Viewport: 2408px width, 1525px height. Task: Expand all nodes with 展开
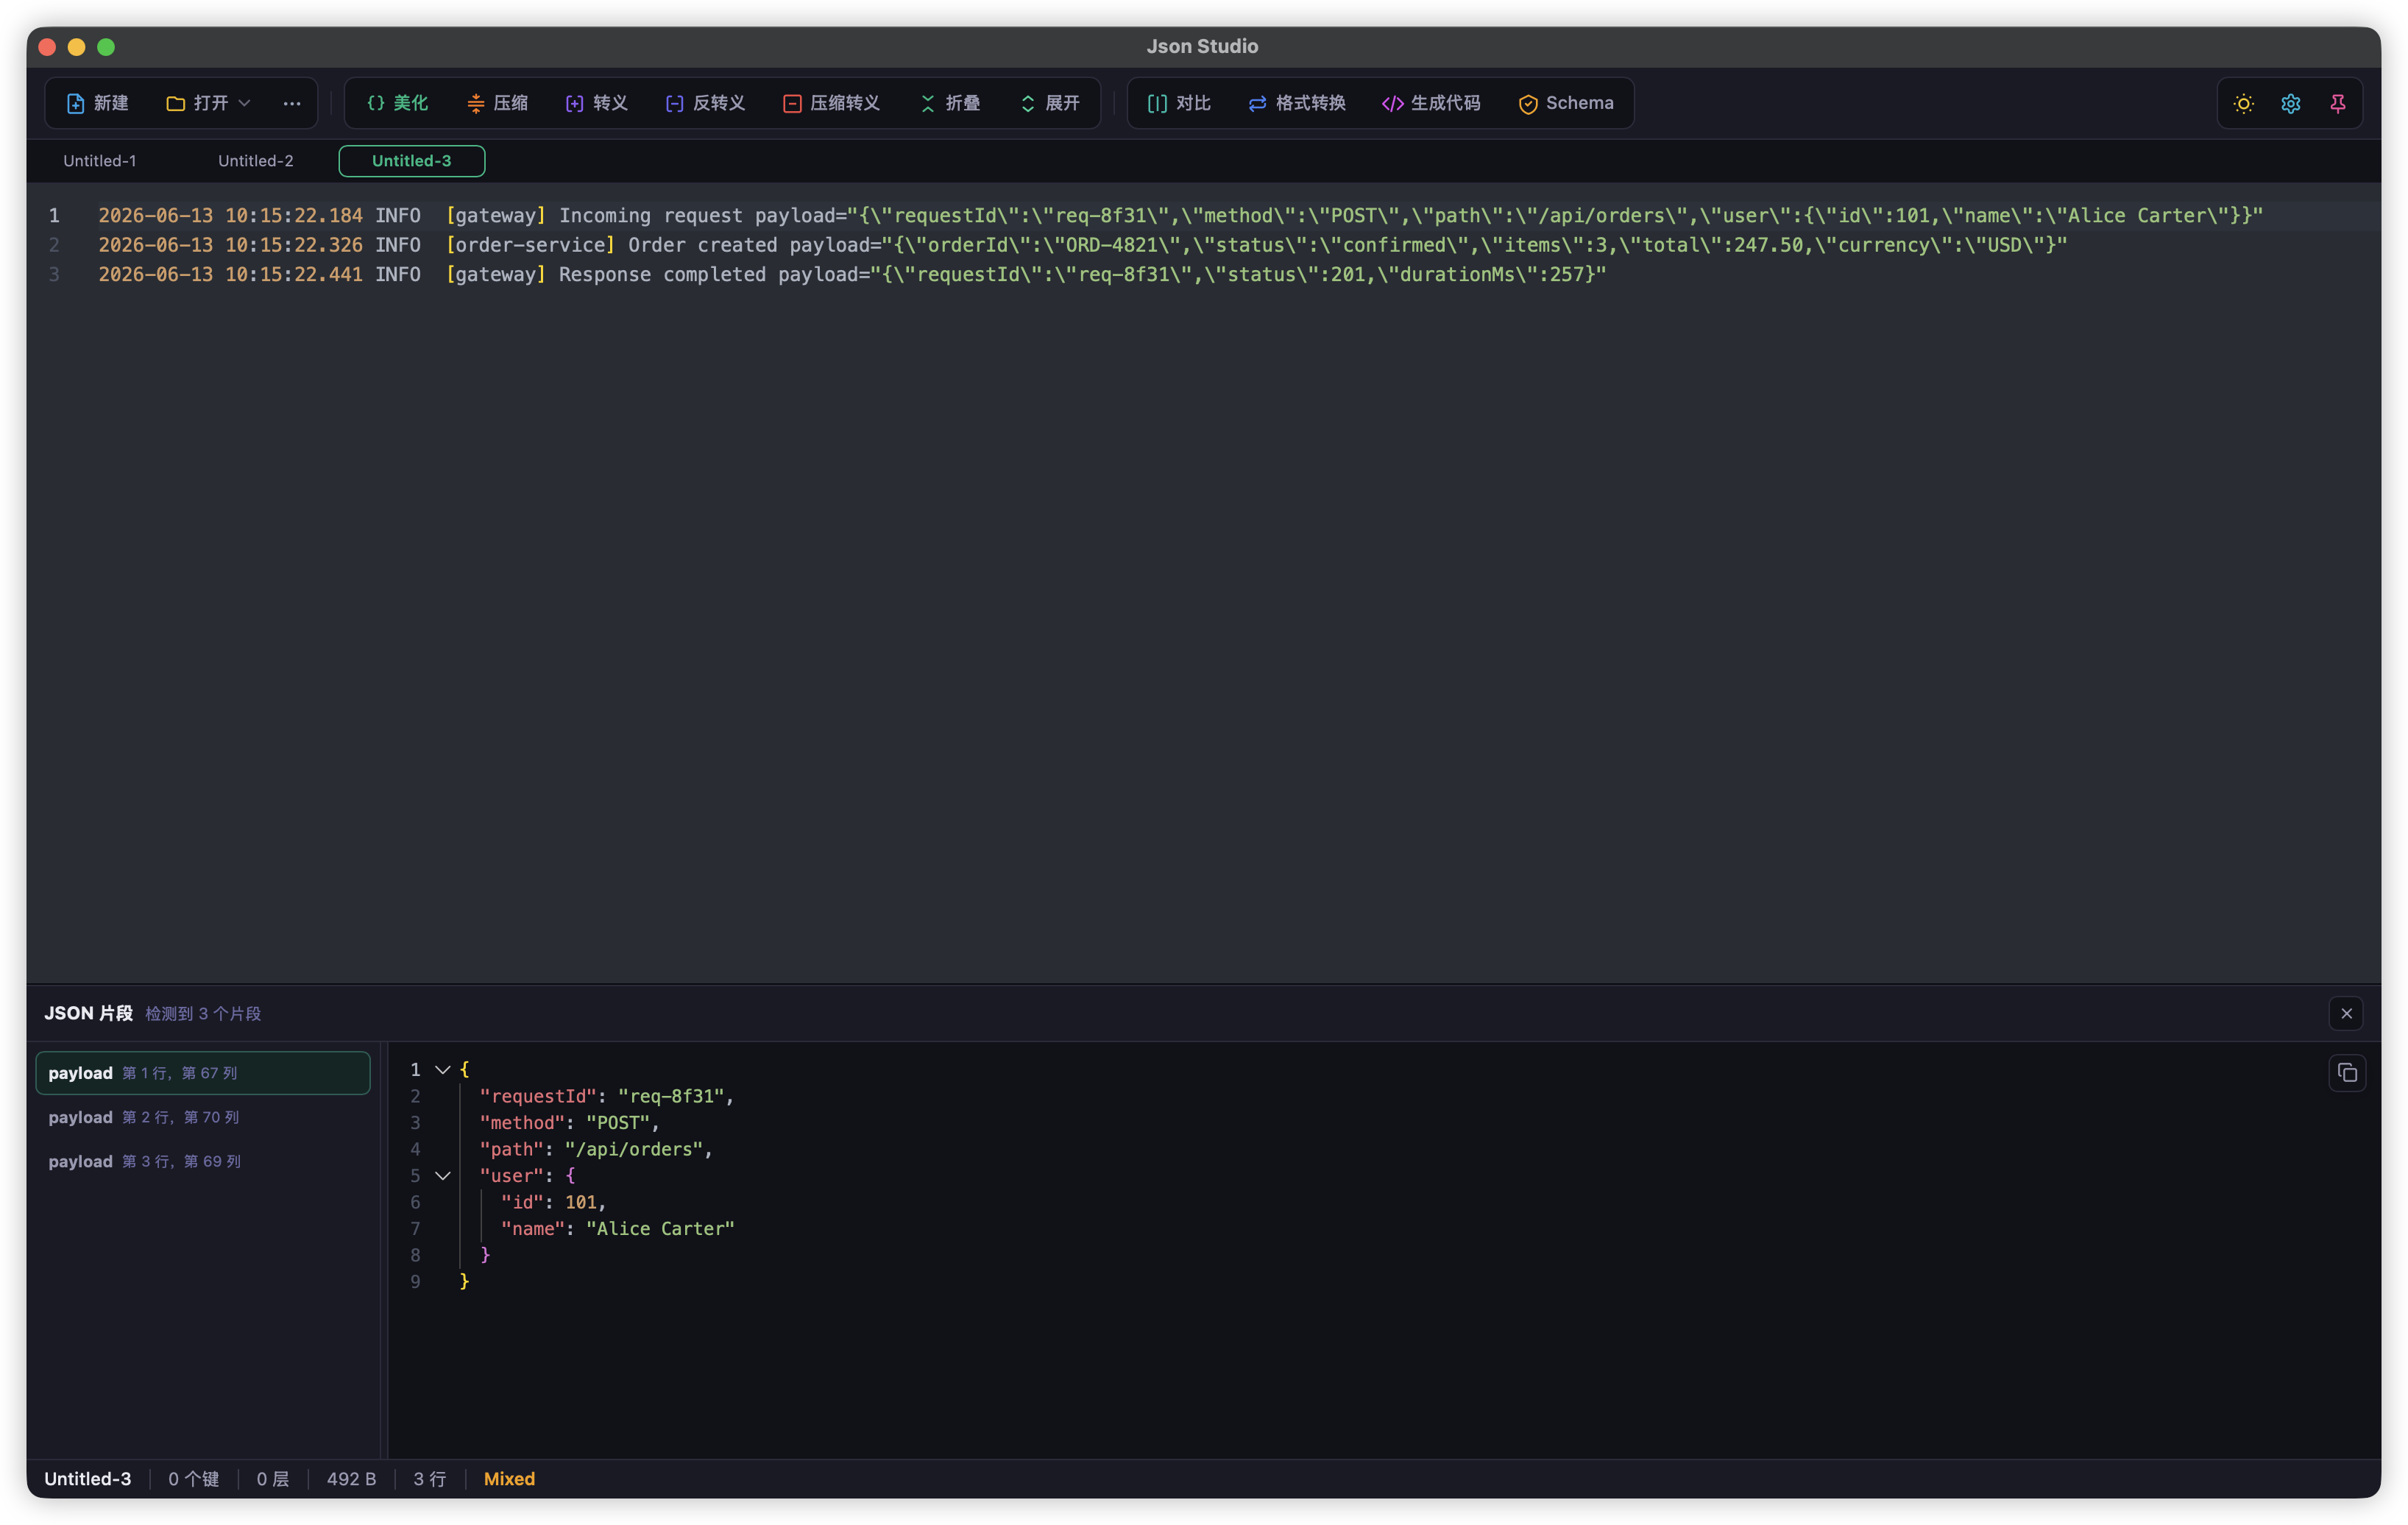[1050, 103]
